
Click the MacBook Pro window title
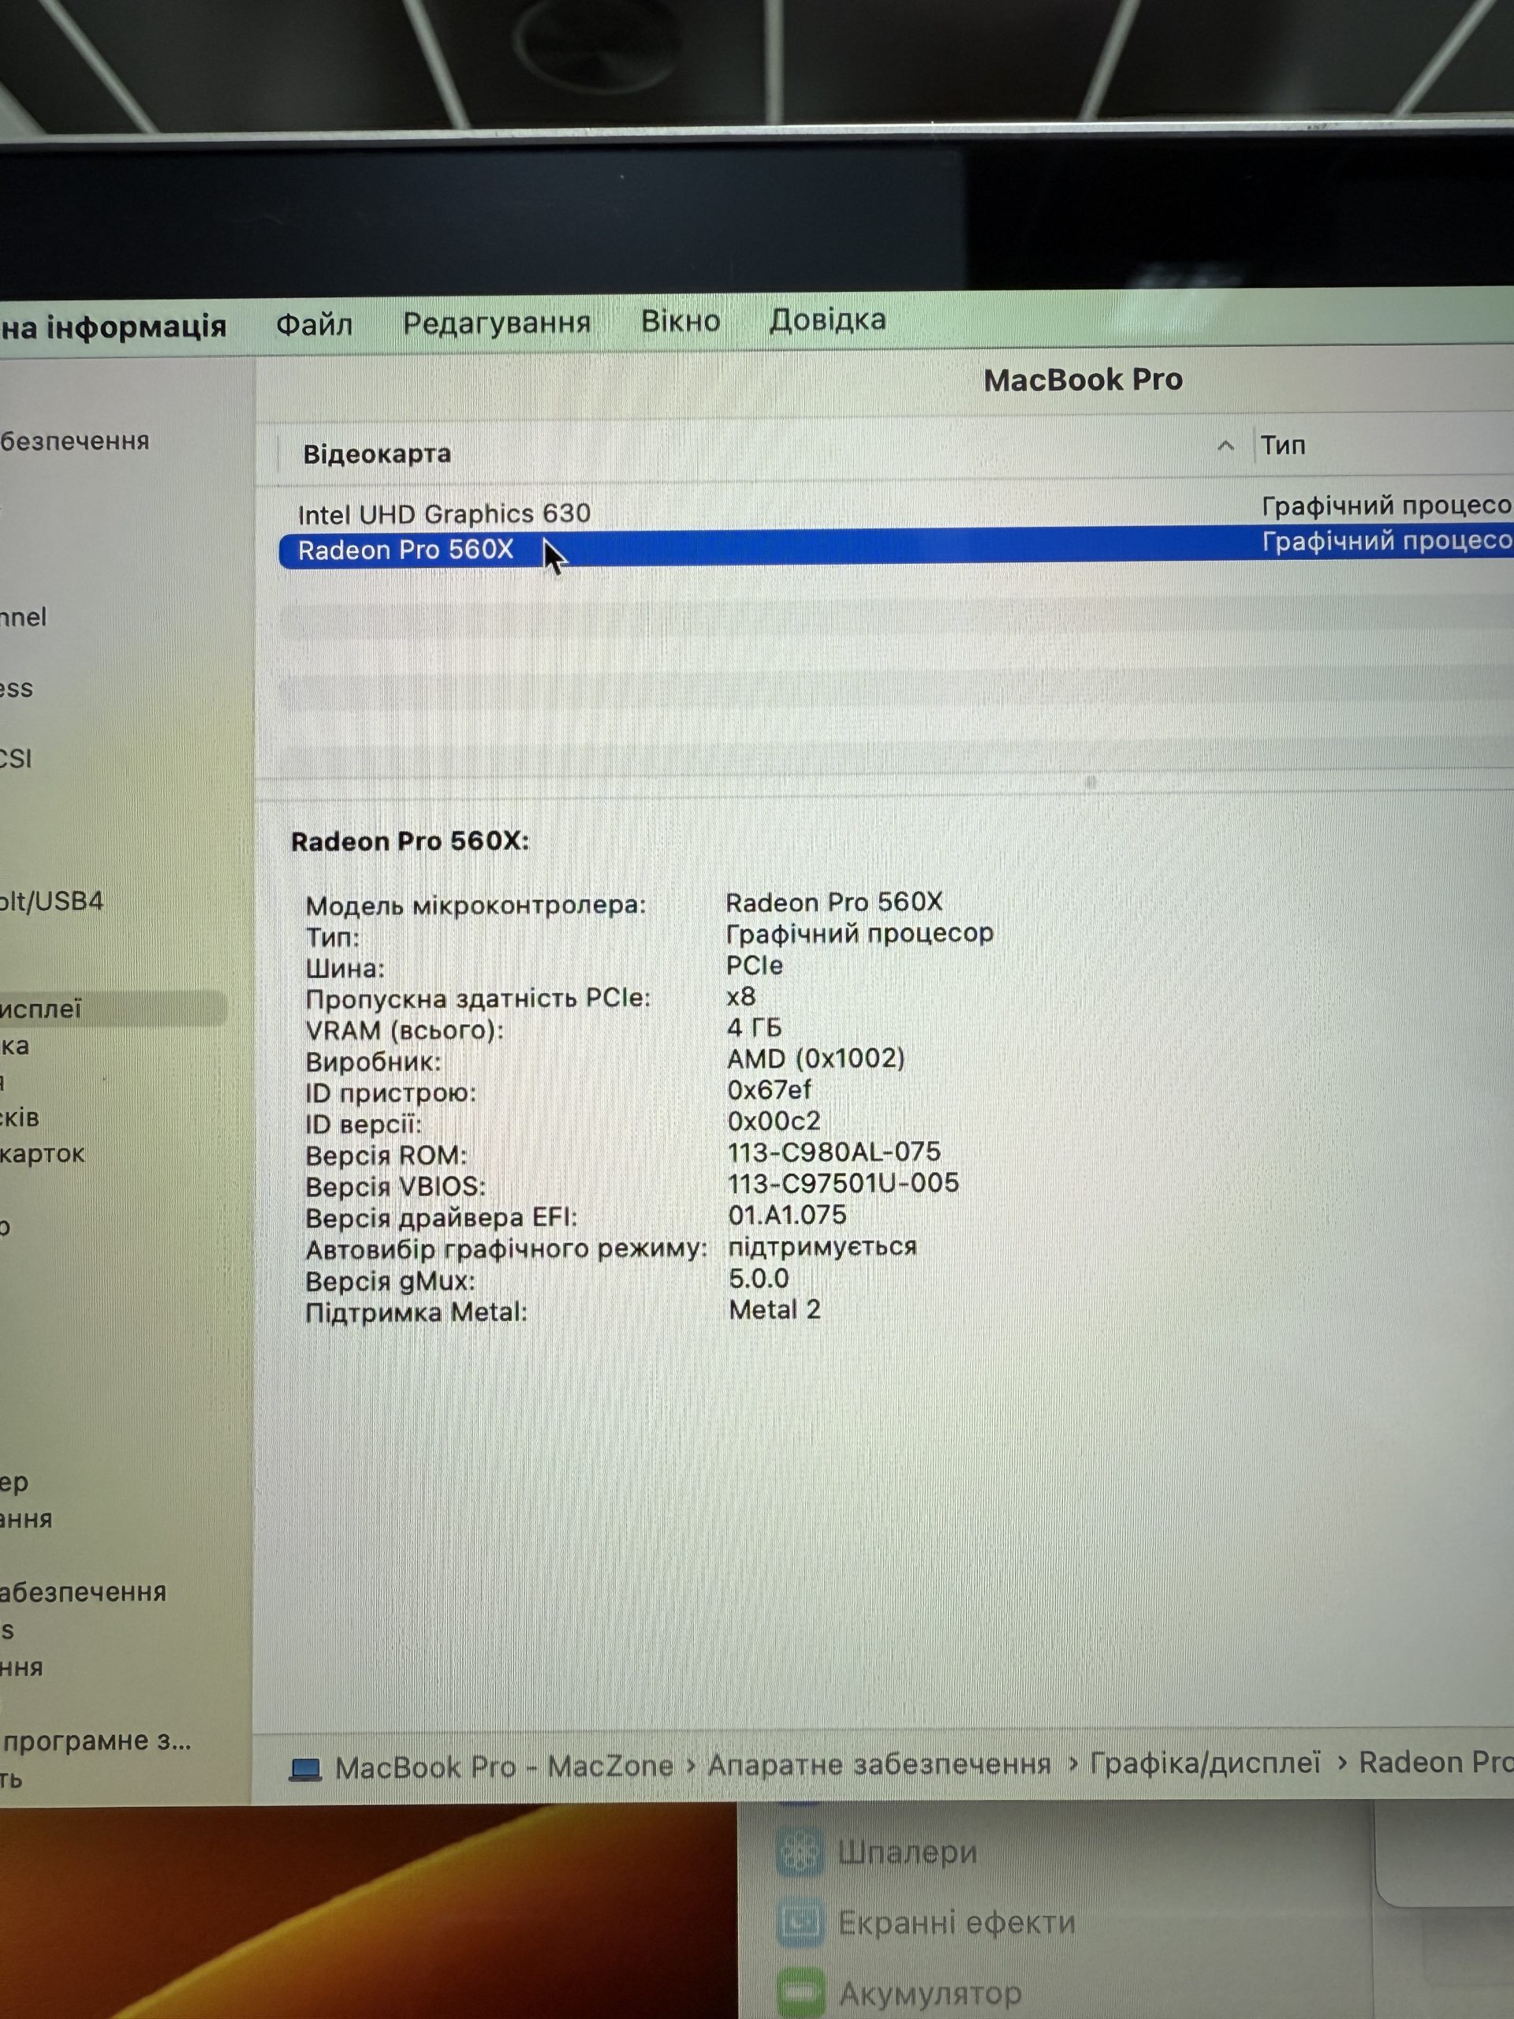click(1083, 379)
